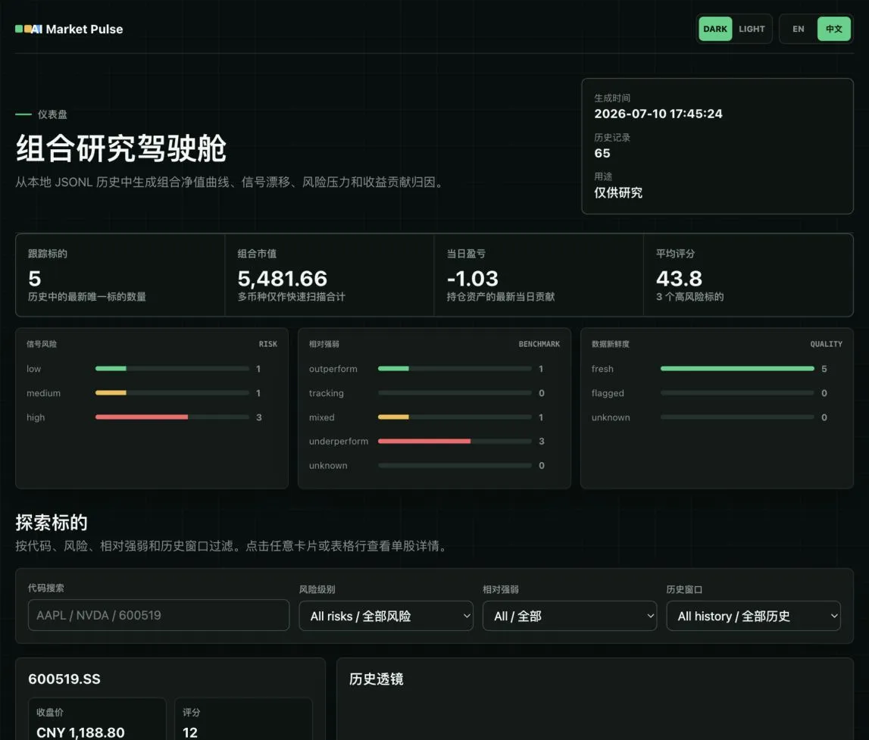
Task: Click the BENCHMARK panel tag
Action: (539, 344)
